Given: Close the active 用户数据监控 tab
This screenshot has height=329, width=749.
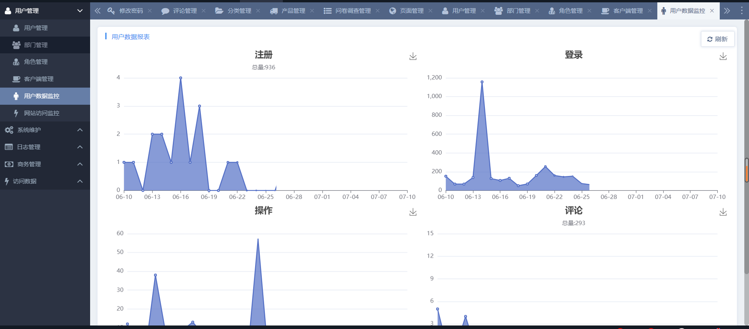Looking at the screenshot, I should pyautogui.click(x=712, y=11).
